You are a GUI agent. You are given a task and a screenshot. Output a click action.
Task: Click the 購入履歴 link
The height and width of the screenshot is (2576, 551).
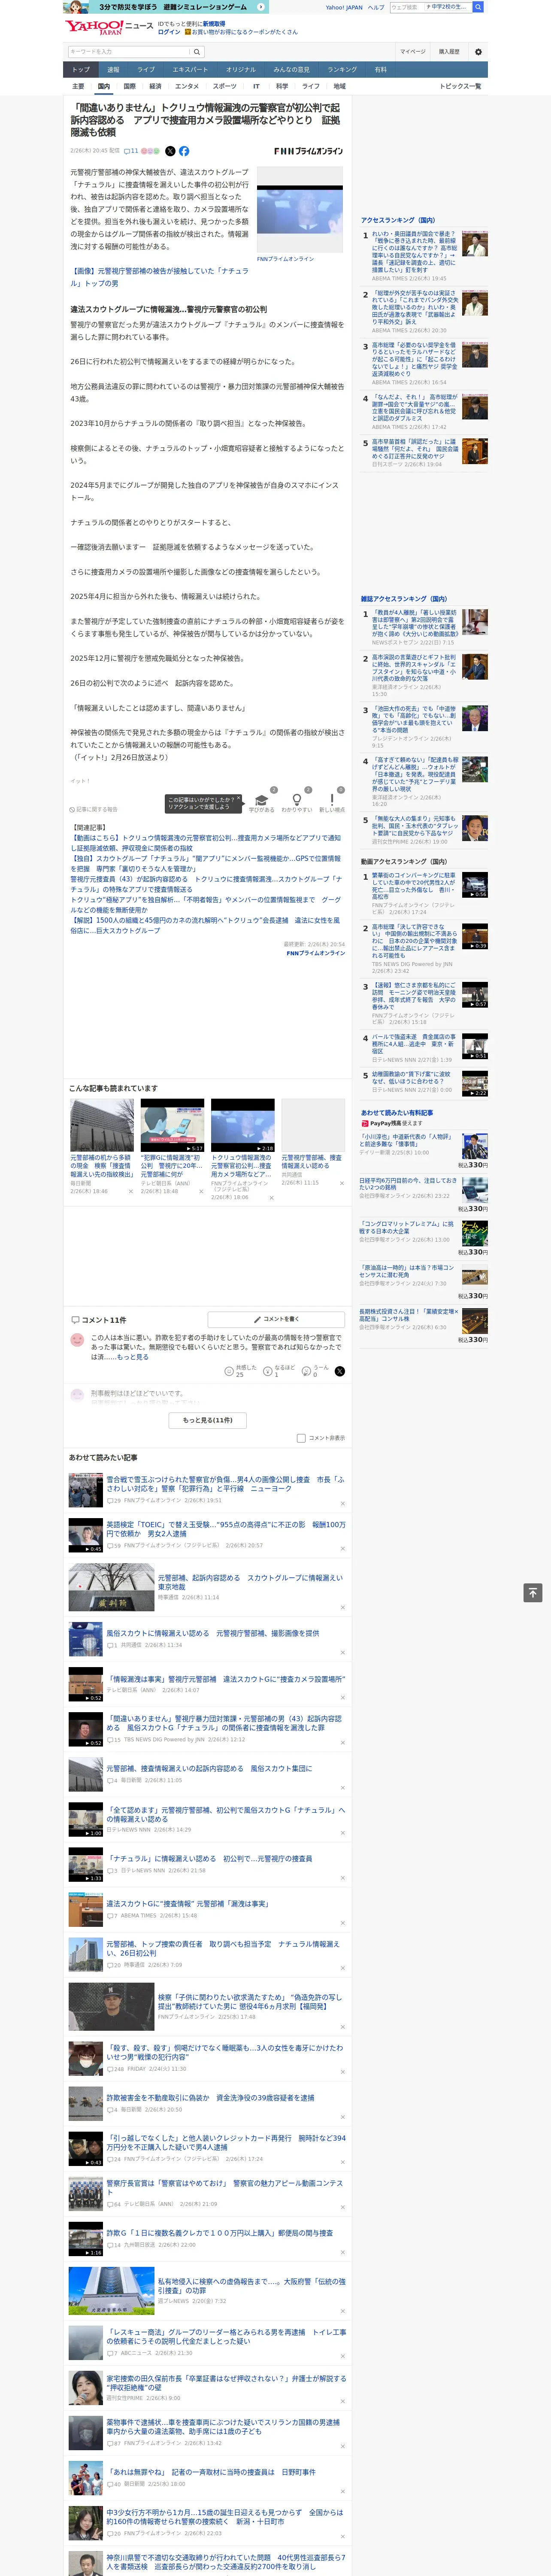coord(449,52)
